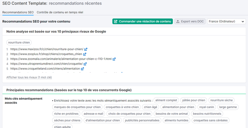Click the Commander une rédaction de contenu button
Viewport: 248px width, 128px height.
pyautogui.click(x=143, y=22)
